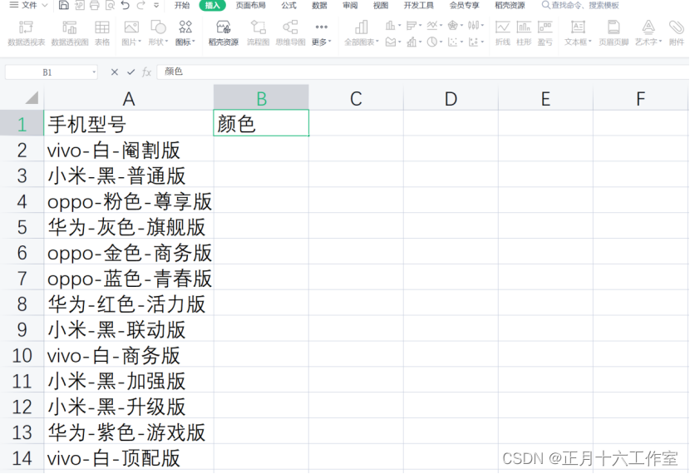
Task: Insert a 柱形 sparkline
Action: [524, 33]
